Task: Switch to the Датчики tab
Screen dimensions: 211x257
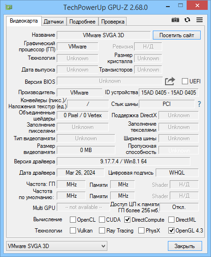Action: pos(54,22)
